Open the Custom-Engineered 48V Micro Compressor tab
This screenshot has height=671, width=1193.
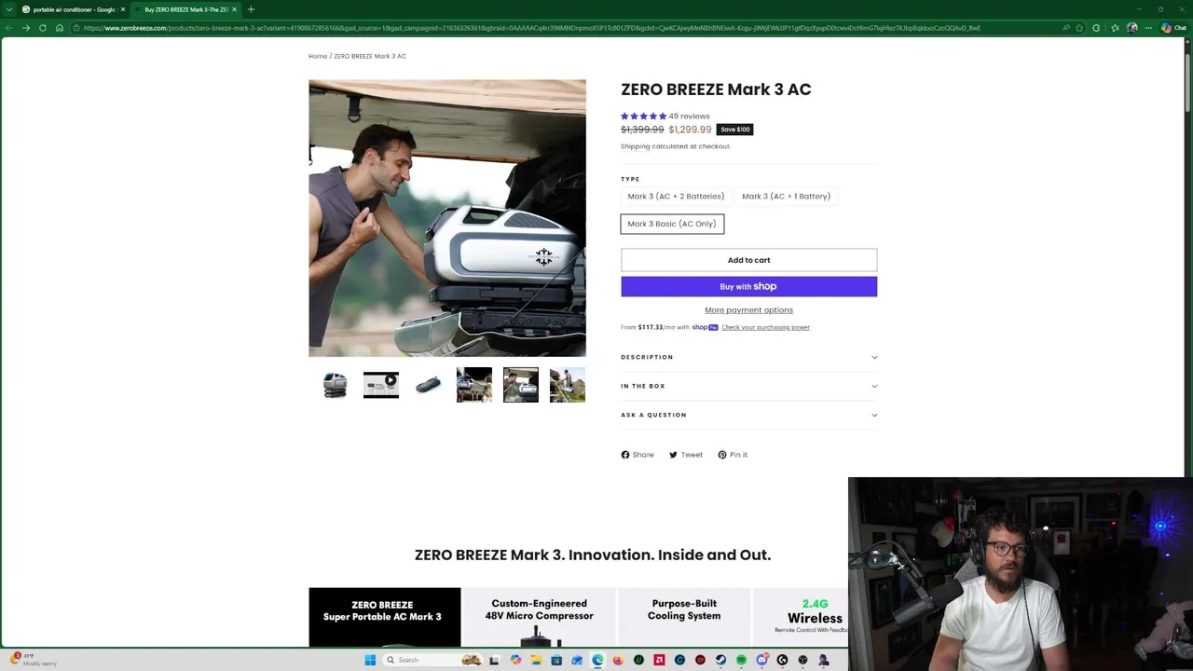coord(540,617)
